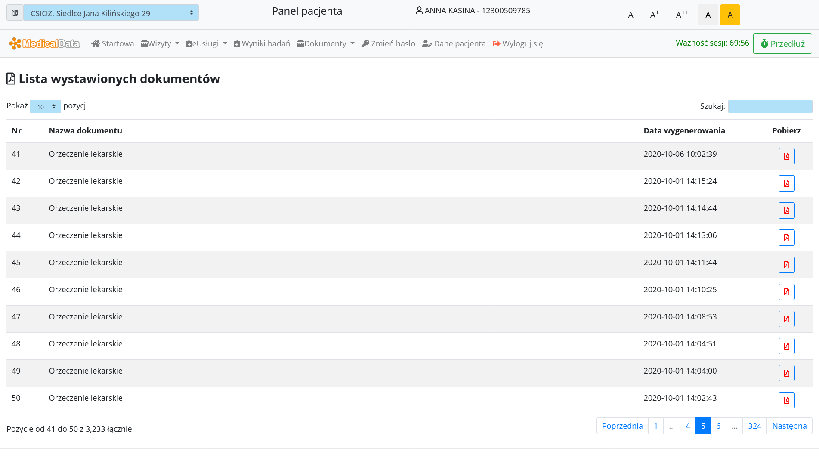819x464 pixels.
Task: Go to Dane pacjenta page
Action: point(454,43)
